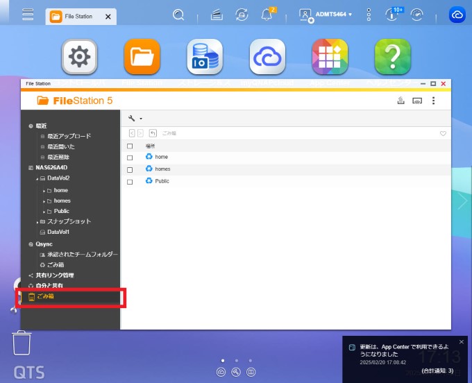
Task: Select DataVol1 in the sidebar
Action: [x=58, y=232]
